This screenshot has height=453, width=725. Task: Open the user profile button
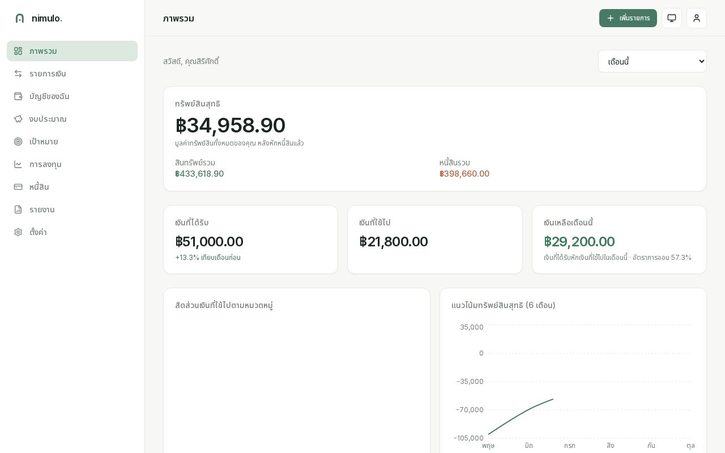coord(697,18)
